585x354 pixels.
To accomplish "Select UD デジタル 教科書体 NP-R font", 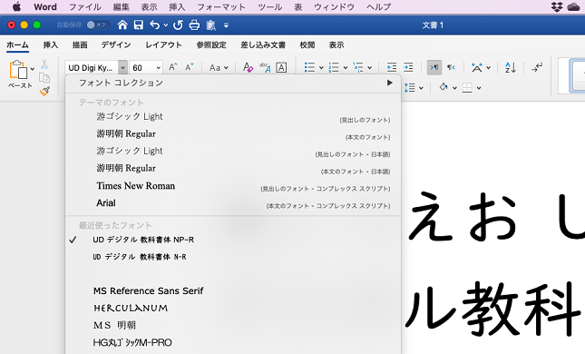I will pyautogui.click(x=233, y=240).
